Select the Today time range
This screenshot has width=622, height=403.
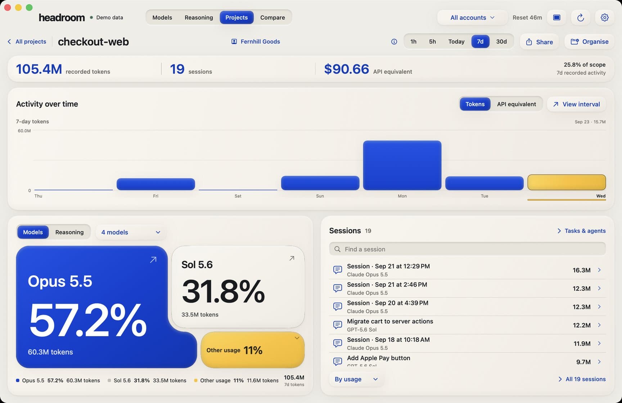coord(456,42)
